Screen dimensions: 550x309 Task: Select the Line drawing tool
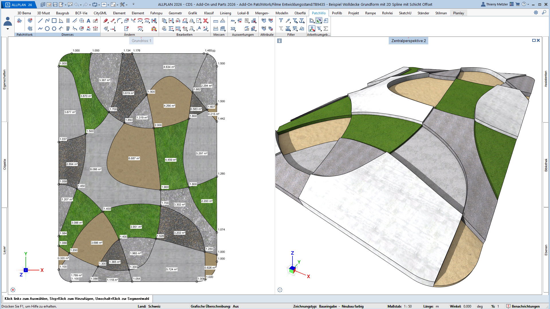pyautogui.click(x=40, y=21)
